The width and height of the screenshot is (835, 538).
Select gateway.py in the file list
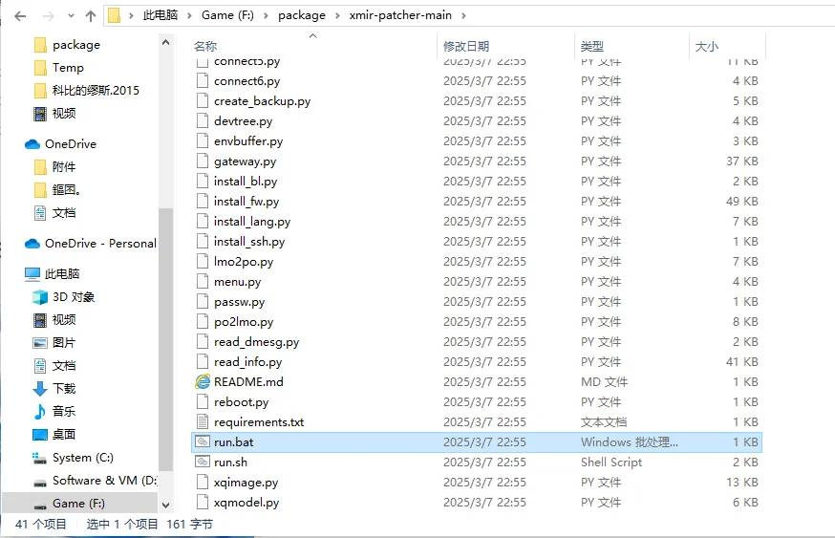(245, 161)
